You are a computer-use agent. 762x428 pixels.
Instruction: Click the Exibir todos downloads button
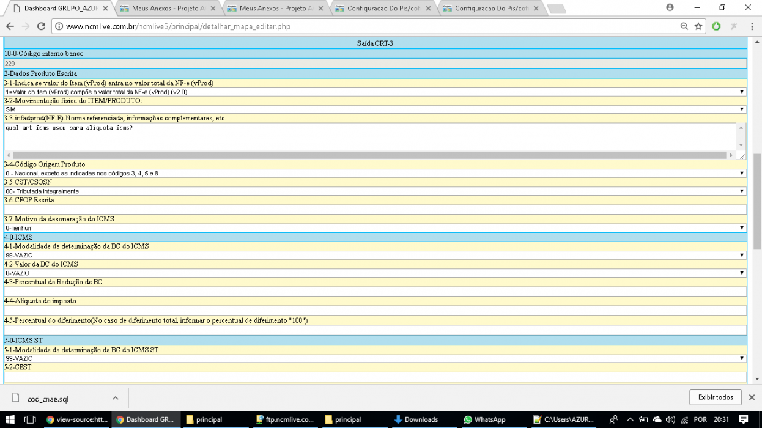coord(716,397)
